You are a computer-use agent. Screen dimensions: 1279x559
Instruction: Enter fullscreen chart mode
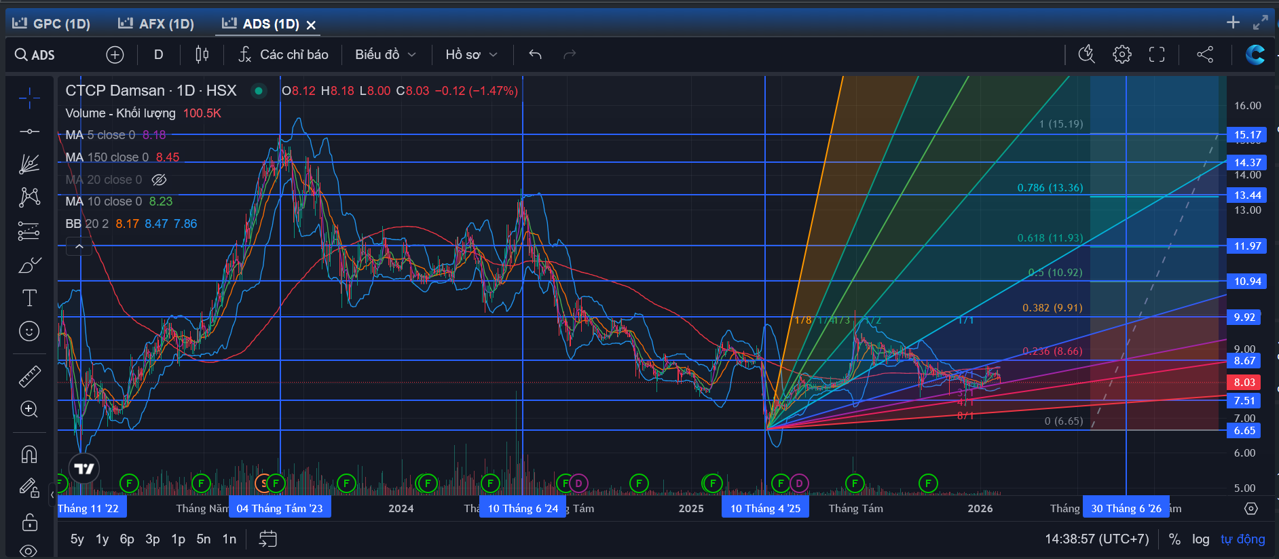pyautogui.click(x=1157, y=55)
